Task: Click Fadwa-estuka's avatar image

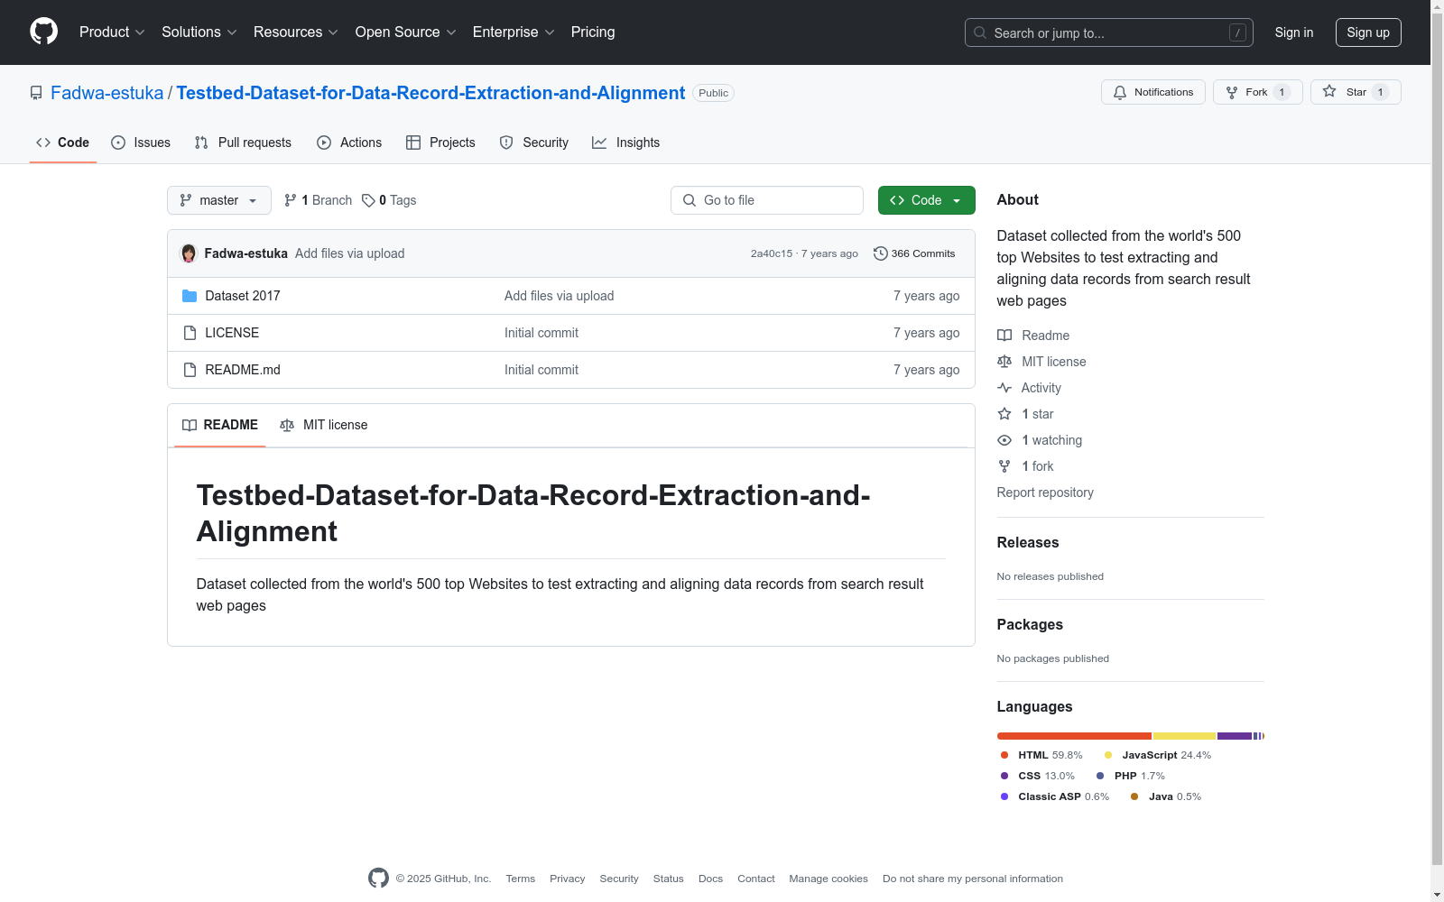Action: pos(189,253)
